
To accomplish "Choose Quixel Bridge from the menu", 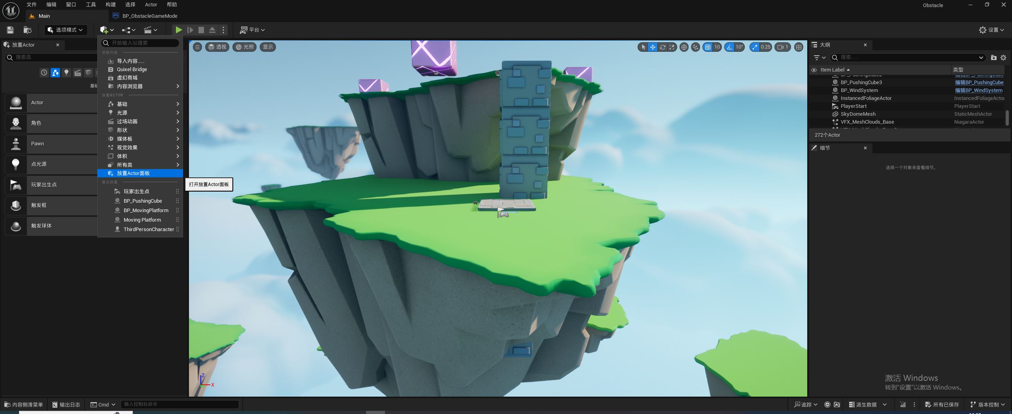I will pos(140,70).
